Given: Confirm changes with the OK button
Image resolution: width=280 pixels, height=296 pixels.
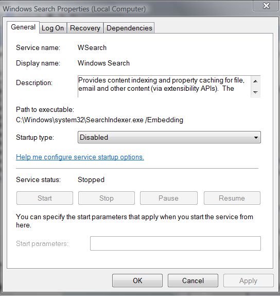Looking at the screenshot, I should click(137, 281).
